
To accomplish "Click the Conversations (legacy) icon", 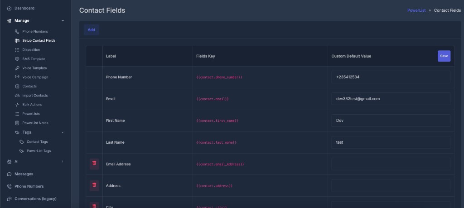I will pyautogui.click(x=9, y=199).
